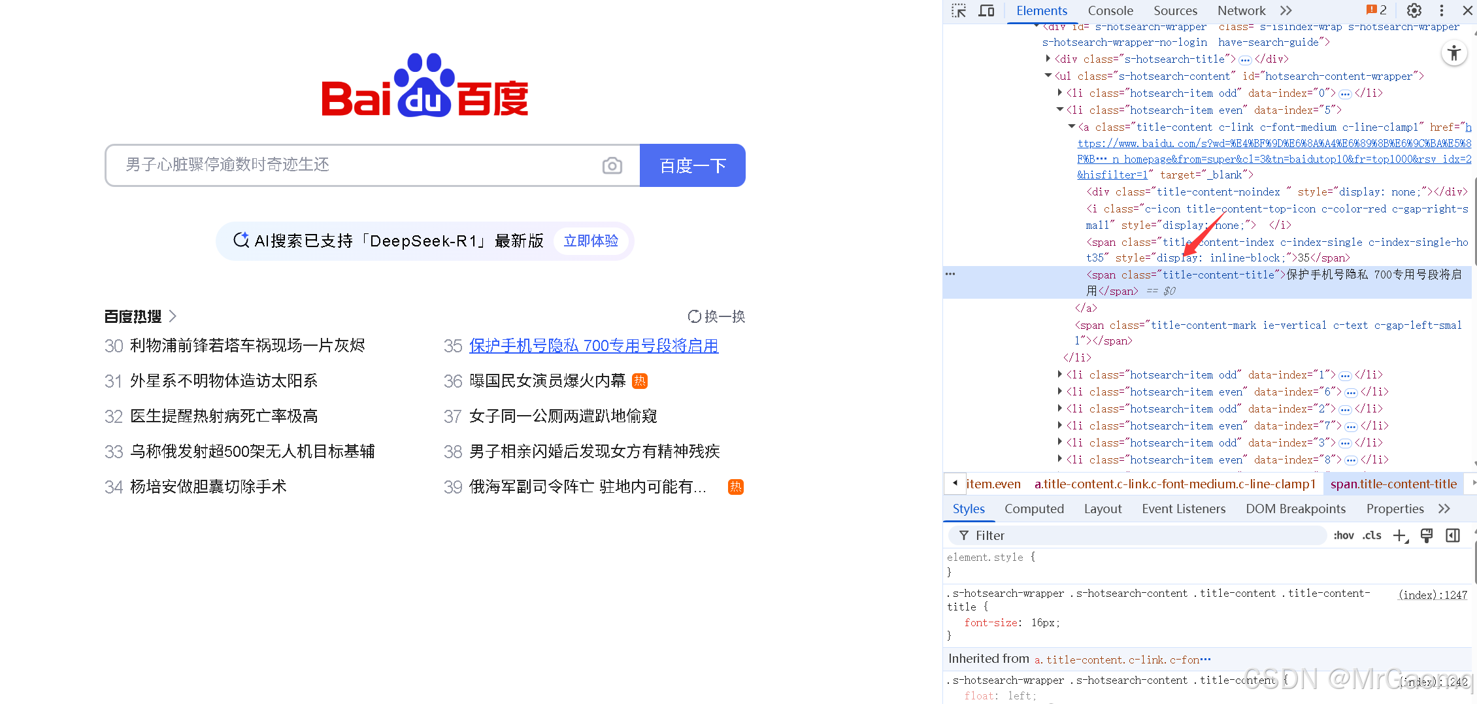This screenshot has height=704, width=1477.
Task: Expand the li node with data-index 8
Action: click(1060, 460)
